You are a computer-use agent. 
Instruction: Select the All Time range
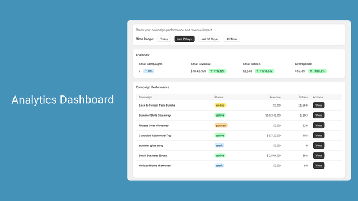point(232,39)
